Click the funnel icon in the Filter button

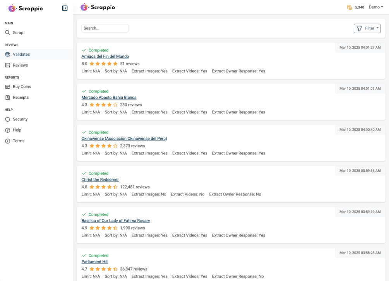(359, 29)
